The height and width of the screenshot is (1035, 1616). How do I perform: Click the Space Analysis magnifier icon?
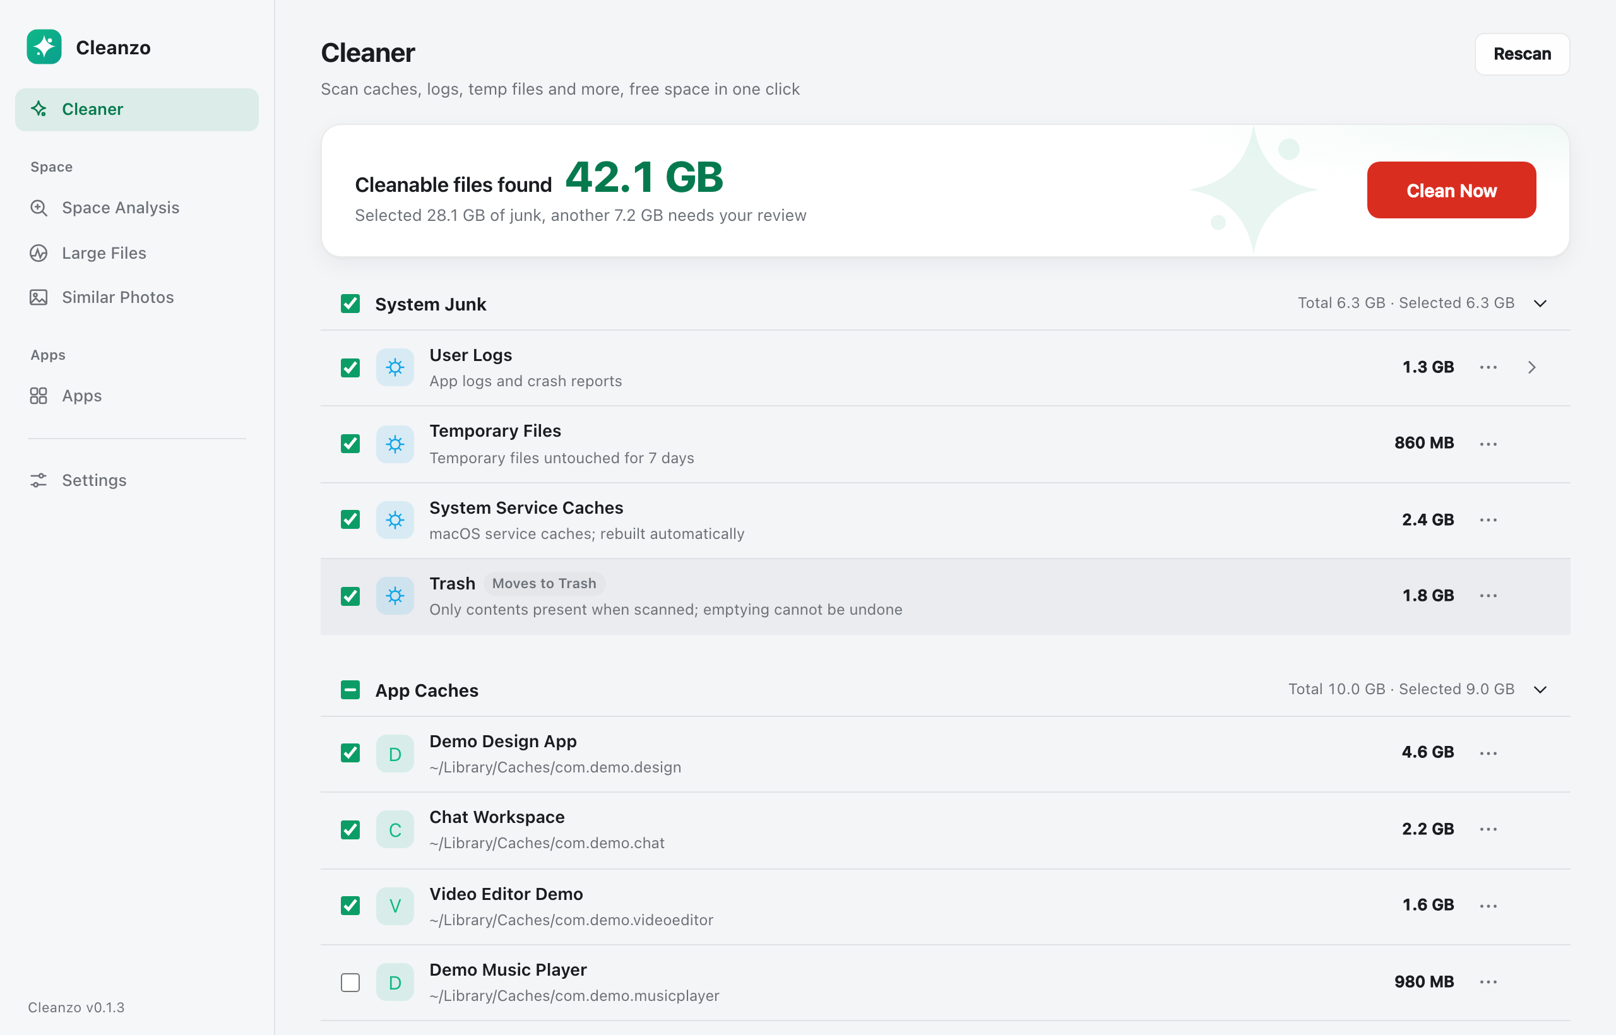point(39,208)
